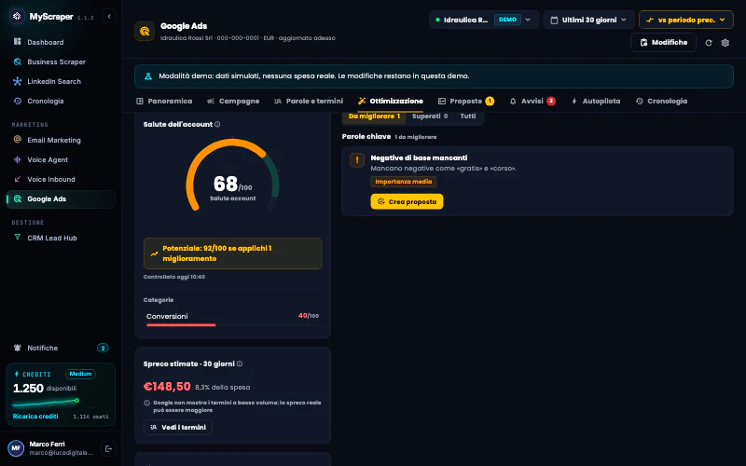Open Voice Agent in sidebar
Image resolution: width=746 pixels, height=466 pixels.
[x=61, y=159]
